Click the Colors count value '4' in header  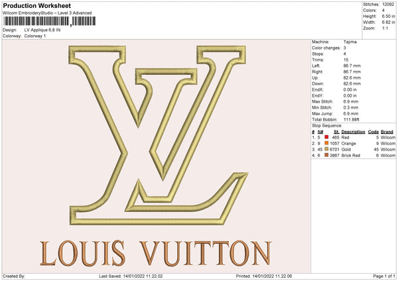pos(383,11)
